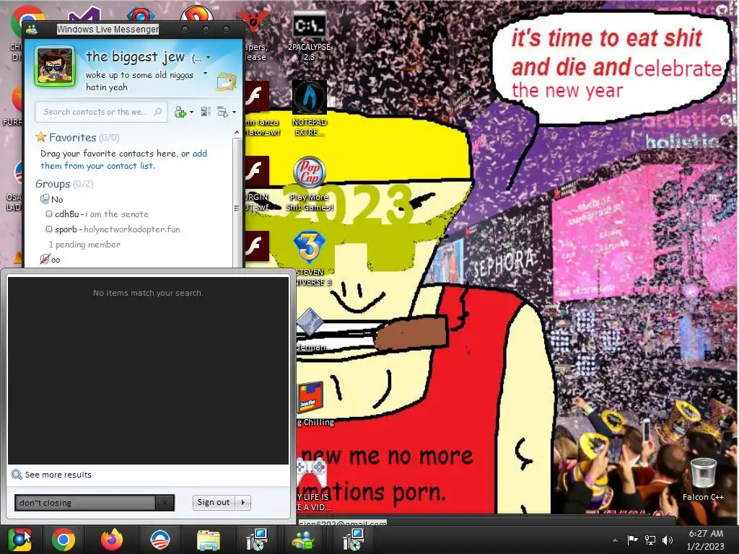Open File Explorer from the taskbar
The height and width of the screenshot is (554, 739).
[208, 540]
